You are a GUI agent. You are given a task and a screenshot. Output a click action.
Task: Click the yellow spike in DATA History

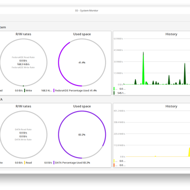click(x=189, y=152)
